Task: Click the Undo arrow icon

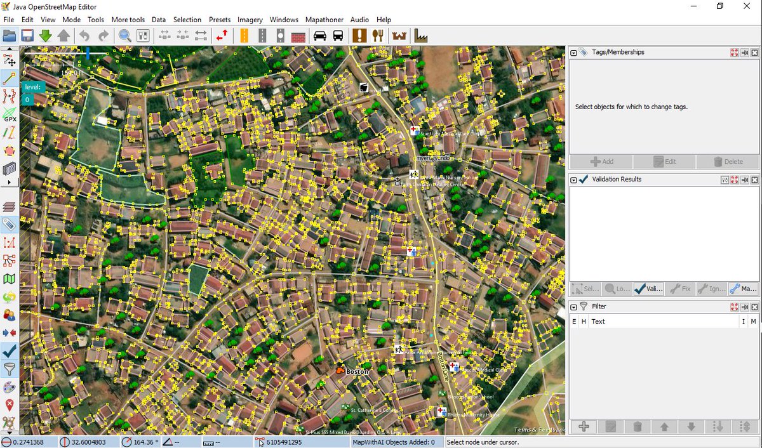Action: 84,36
